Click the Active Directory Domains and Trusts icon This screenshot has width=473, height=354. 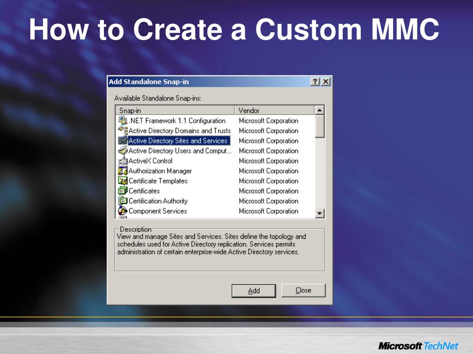click(x=123, y=130)
